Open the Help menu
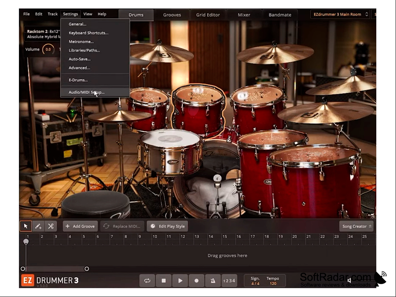396x297 pixels. pos(102,14)
